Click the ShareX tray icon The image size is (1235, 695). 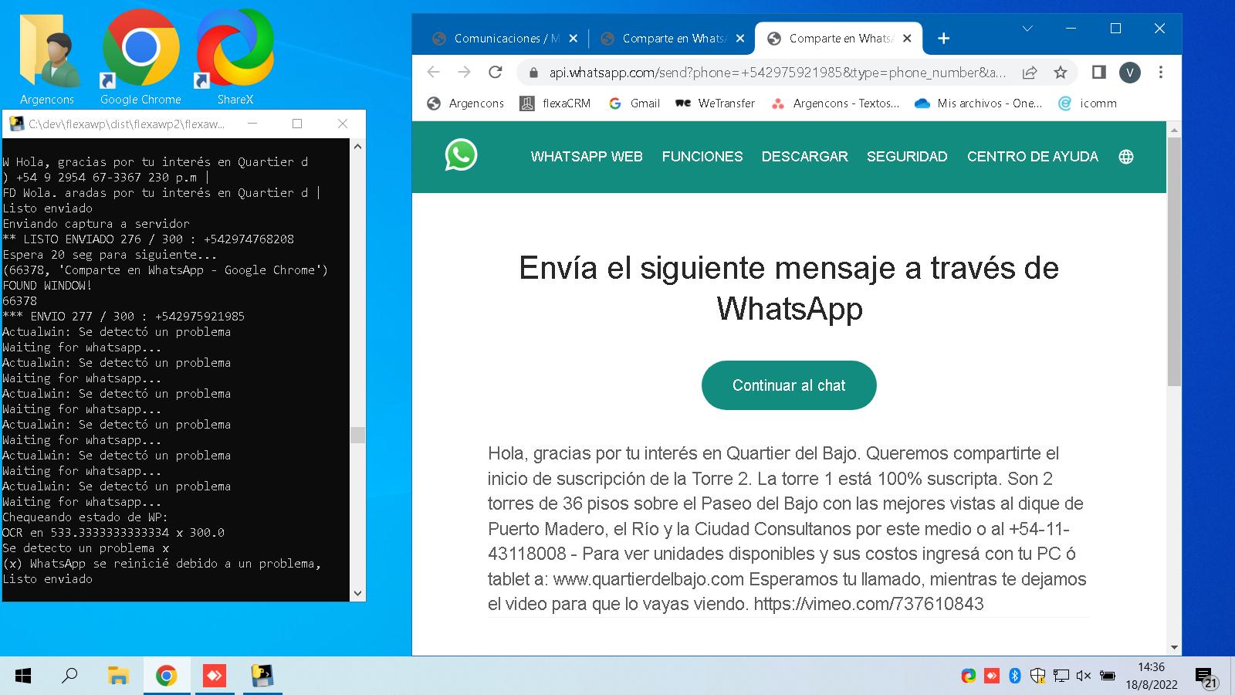(x=969, y=676)
